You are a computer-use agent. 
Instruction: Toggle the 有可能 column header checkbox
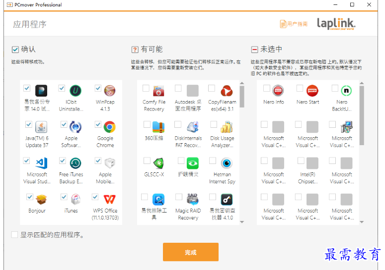(135, 50)
